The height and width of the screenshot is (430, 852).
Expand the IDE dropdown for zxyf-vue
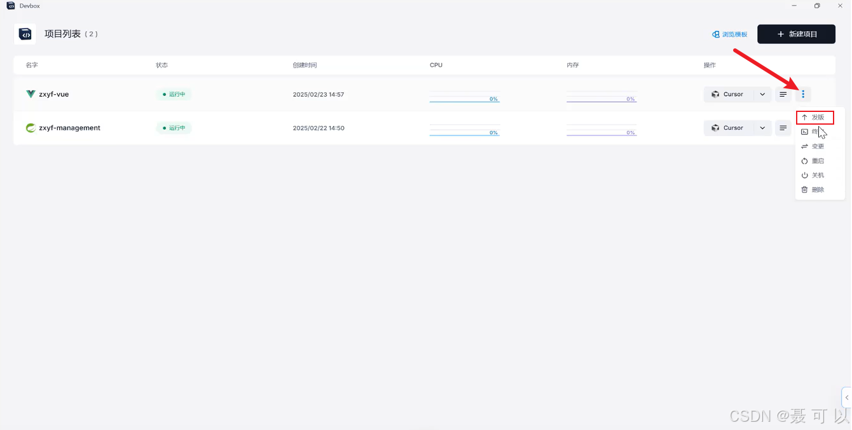[x=762, y=94]
